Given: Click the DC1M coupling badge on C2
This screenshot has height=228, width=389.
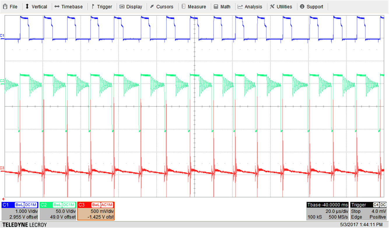Looking at the screenshot, I should [69, 205].
